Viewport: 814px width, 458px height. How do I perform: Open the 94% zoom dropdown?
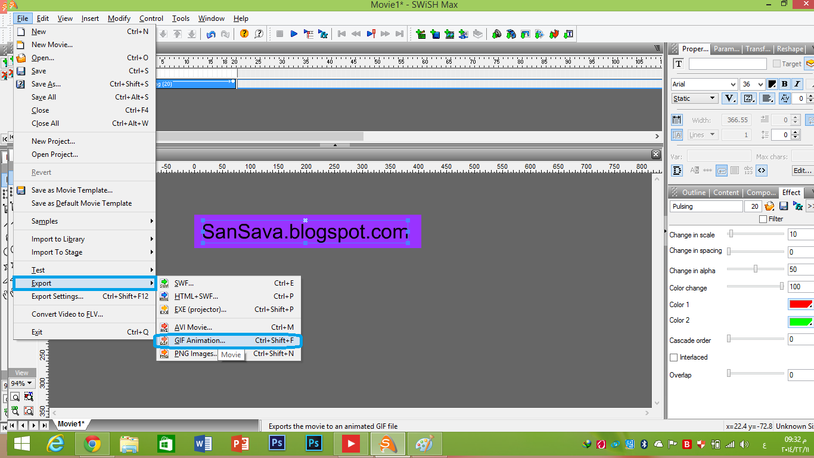click(21, 383)
